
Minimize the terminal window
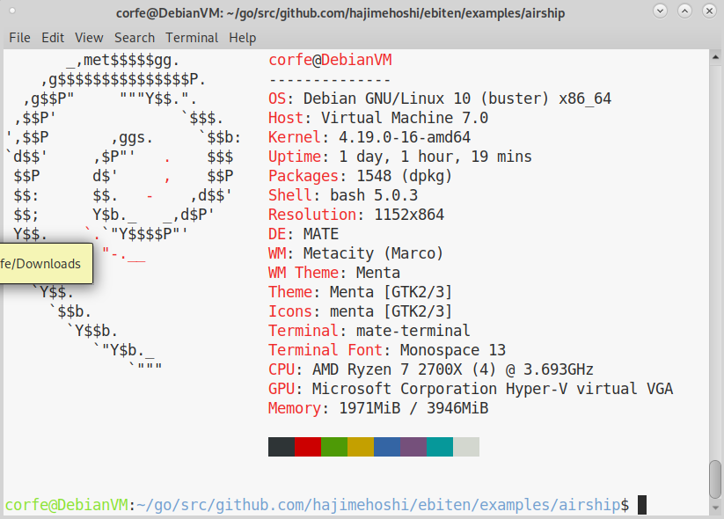coord(661,11)
